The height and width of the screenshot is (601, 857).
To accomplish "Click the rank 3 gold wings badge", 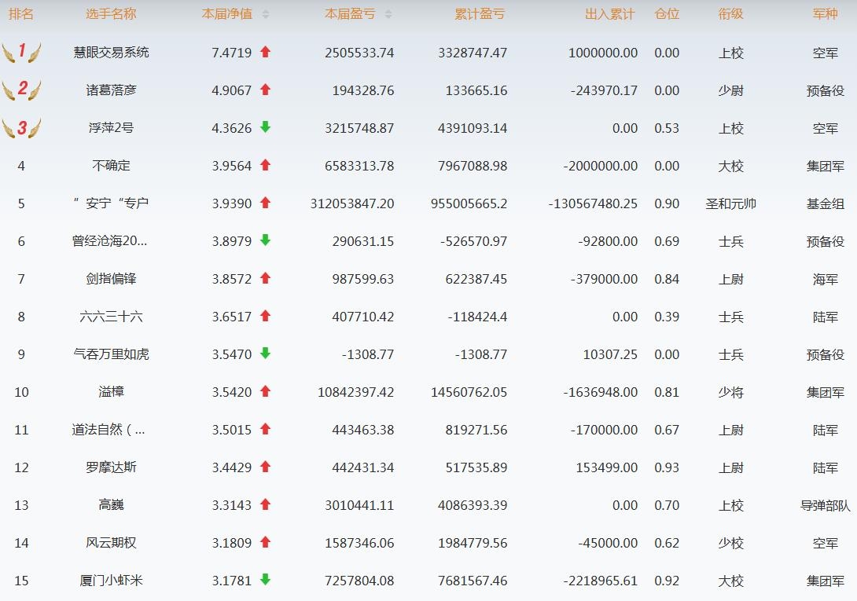I will point(21,127).
